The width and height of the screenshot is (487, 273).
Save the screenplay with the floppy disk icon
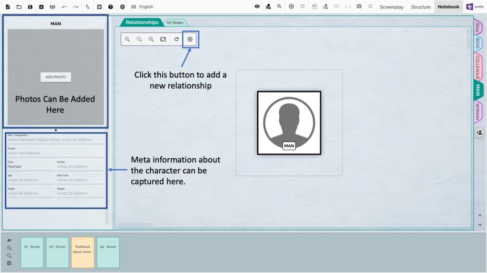(30, 7)
